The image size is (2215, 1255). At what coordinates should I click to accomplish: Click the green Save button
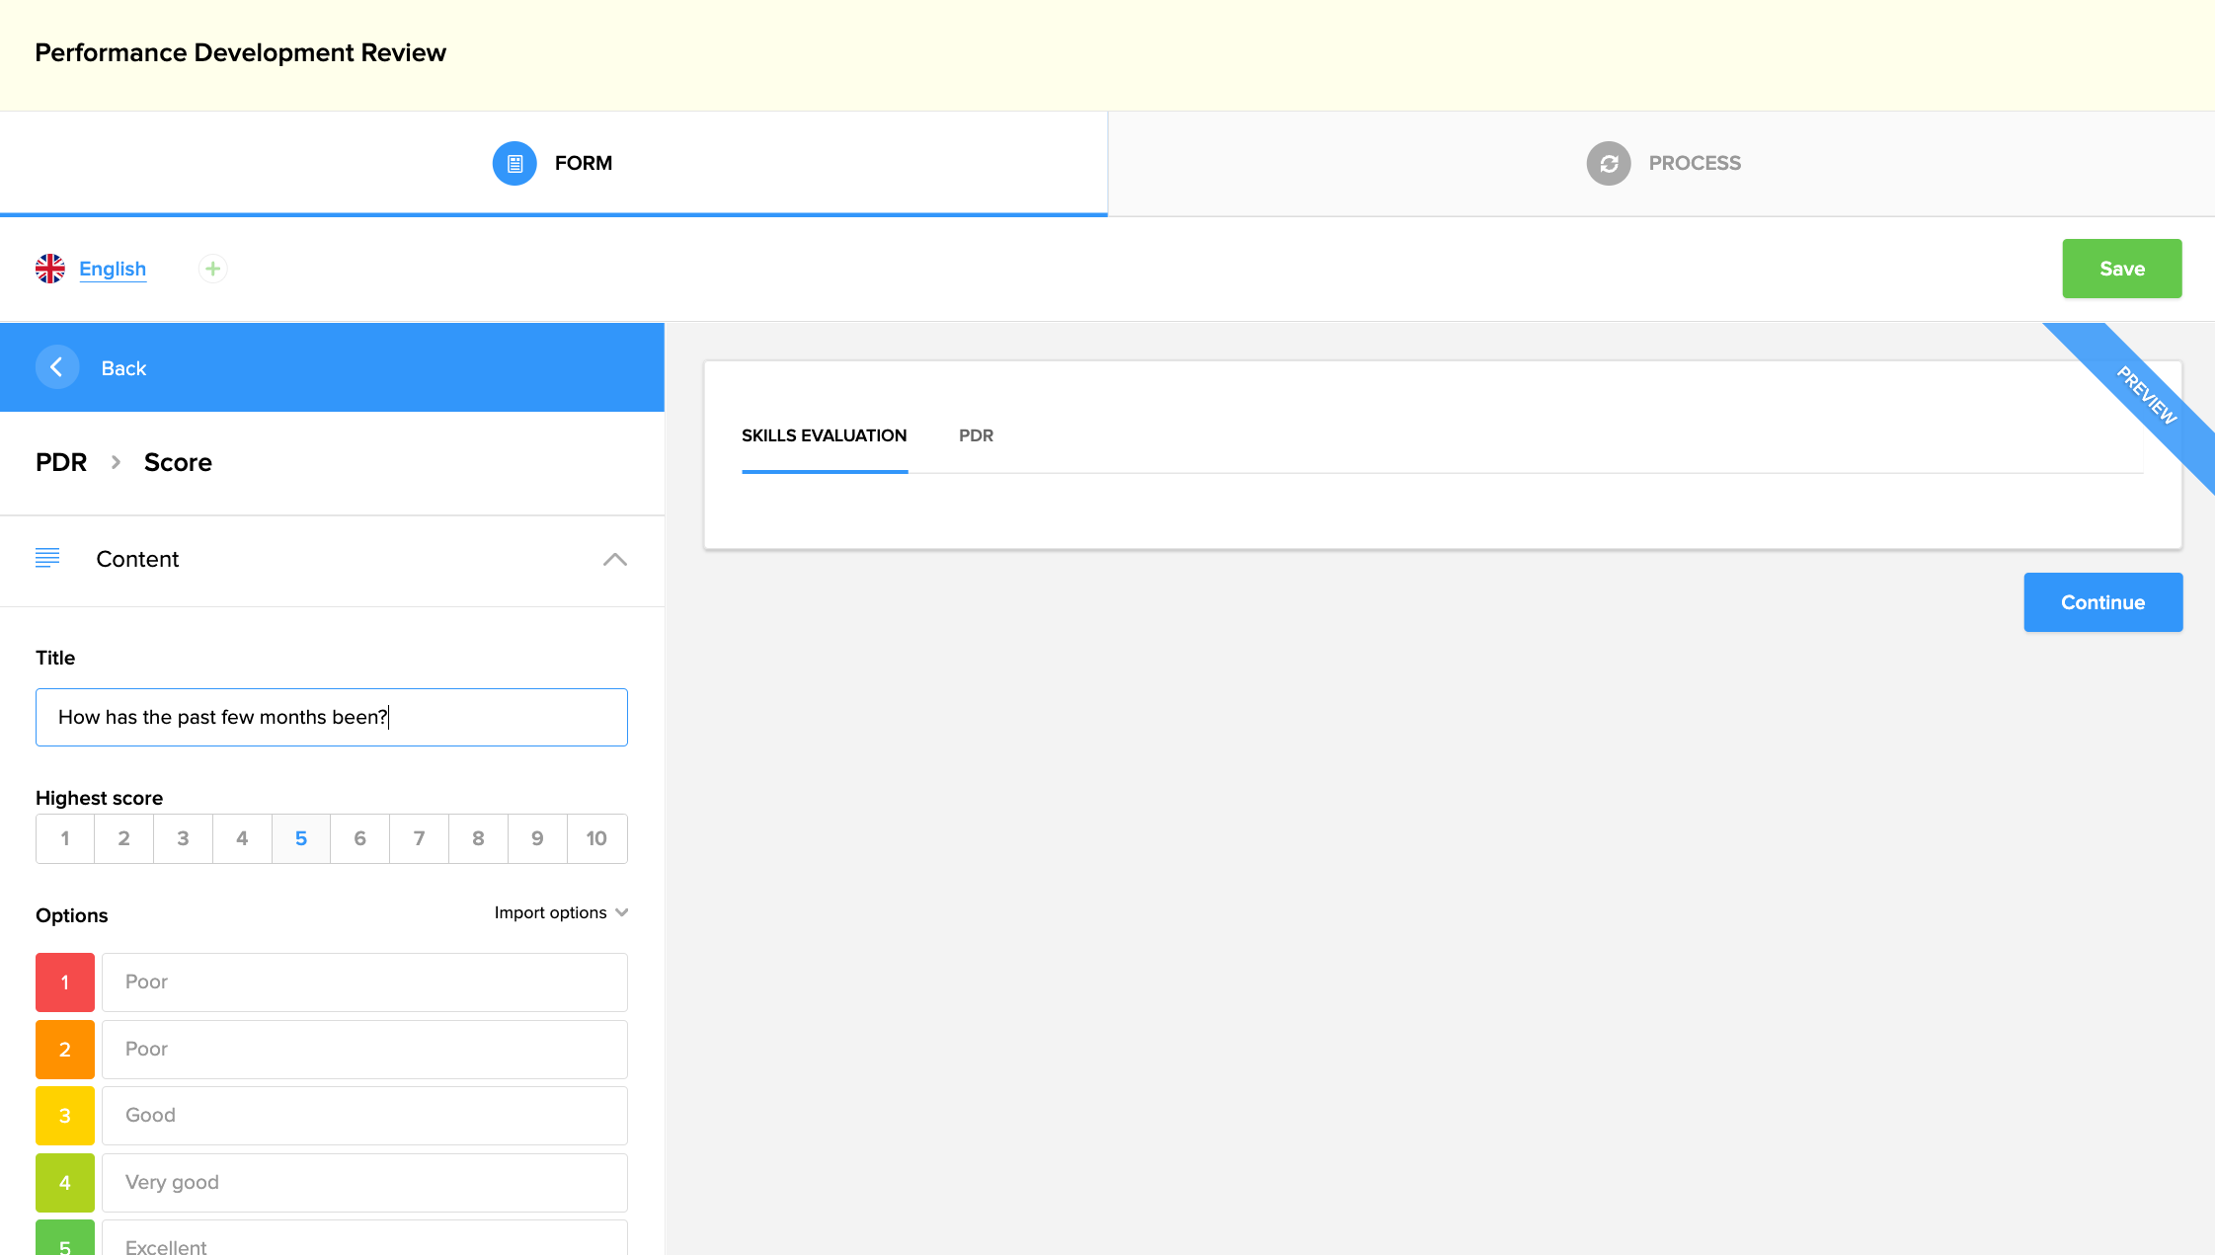pos(2121,269)
